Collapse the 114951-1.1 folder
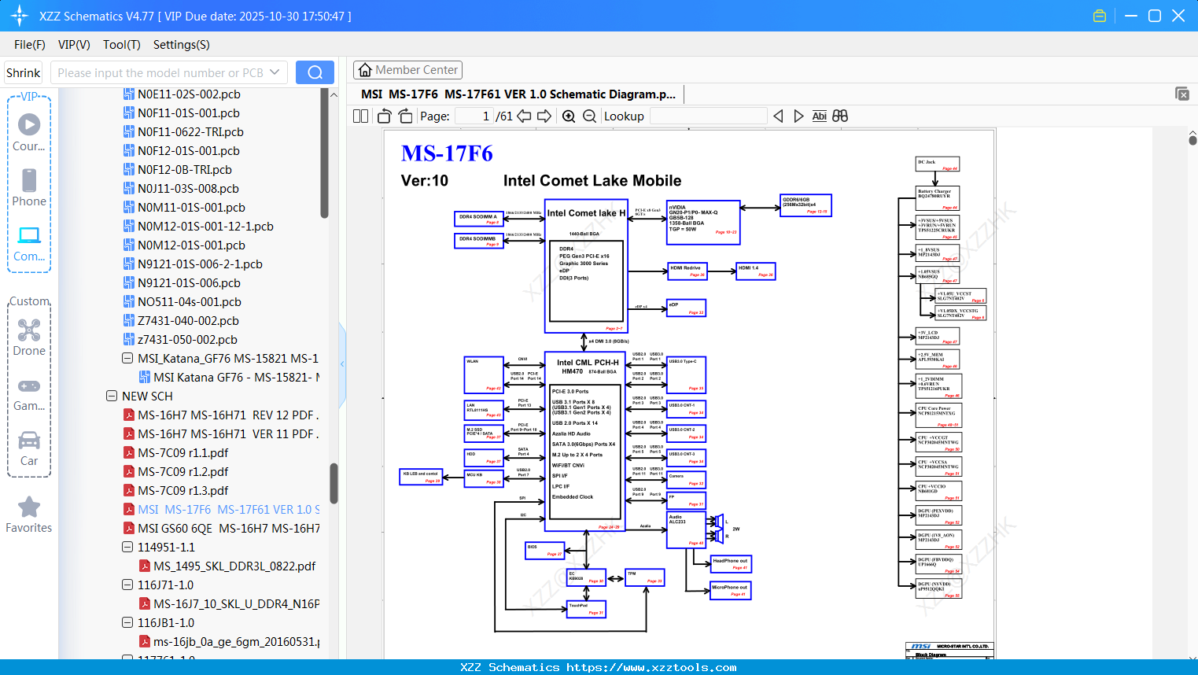 click(127, 548)
